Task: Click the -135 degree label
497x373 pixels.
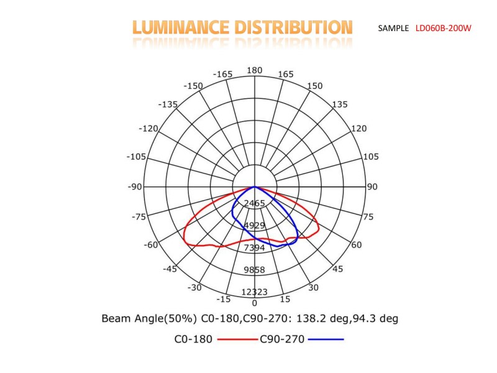Action: pyautogui.click(x=168, y=104)
